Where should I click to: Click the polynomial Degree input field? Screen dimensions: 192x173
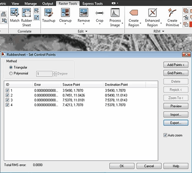click(44, 74)
